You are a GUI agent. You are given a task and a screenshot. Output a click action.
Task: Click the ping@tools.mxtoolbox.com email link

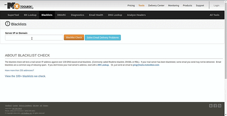pos(146,65)
